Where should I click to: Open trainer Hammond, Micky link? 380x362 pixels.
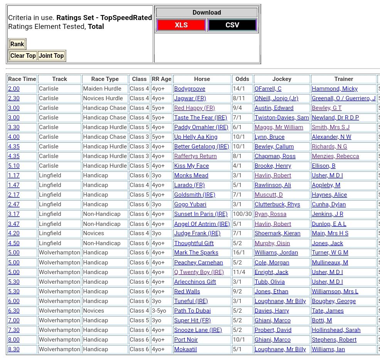[335, 89]
